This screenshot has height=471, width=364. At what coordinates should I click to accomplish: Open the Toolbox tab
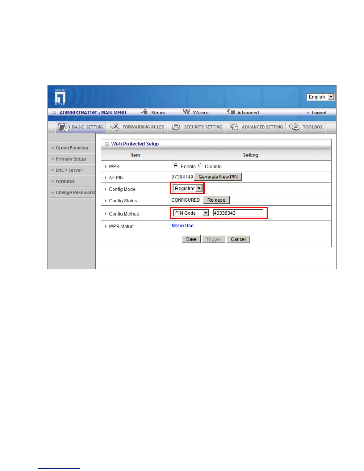306,127
